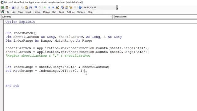Open the Properties Window icon
Screen dimensions: 197x111
click(x=66, y=7)
